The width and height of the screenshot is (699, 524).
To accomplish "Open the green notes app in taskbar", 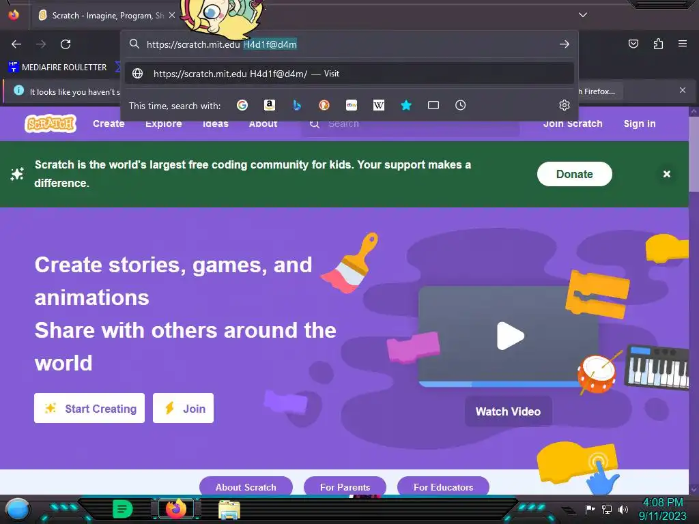I will [123, 509].
